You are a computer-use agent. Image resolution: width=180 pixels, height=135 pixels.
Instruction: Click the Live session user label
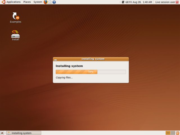[x=165, y=2]
